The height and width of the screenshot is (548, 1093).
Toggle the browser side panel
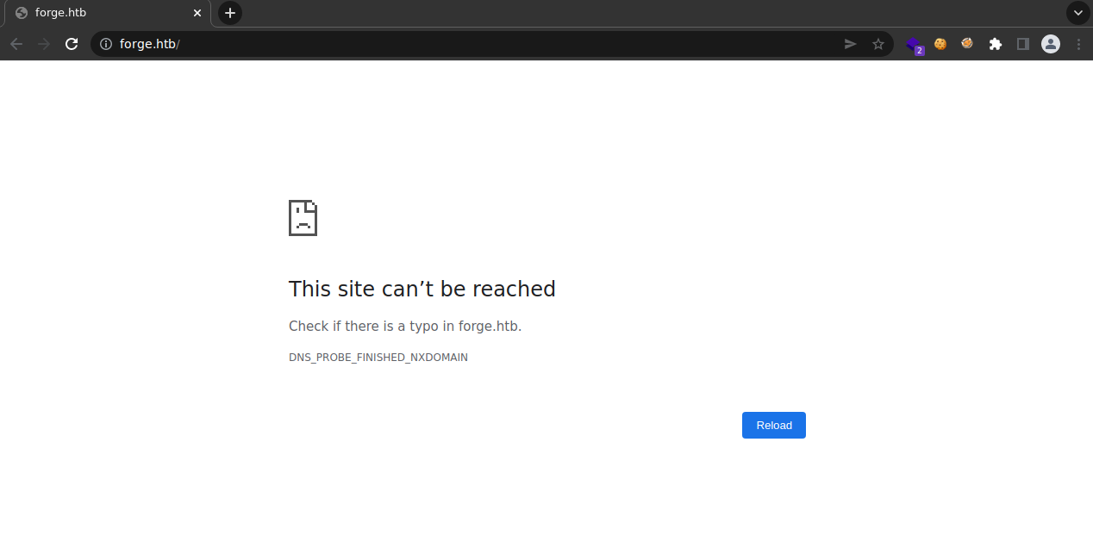click(x=1022, y=44)
